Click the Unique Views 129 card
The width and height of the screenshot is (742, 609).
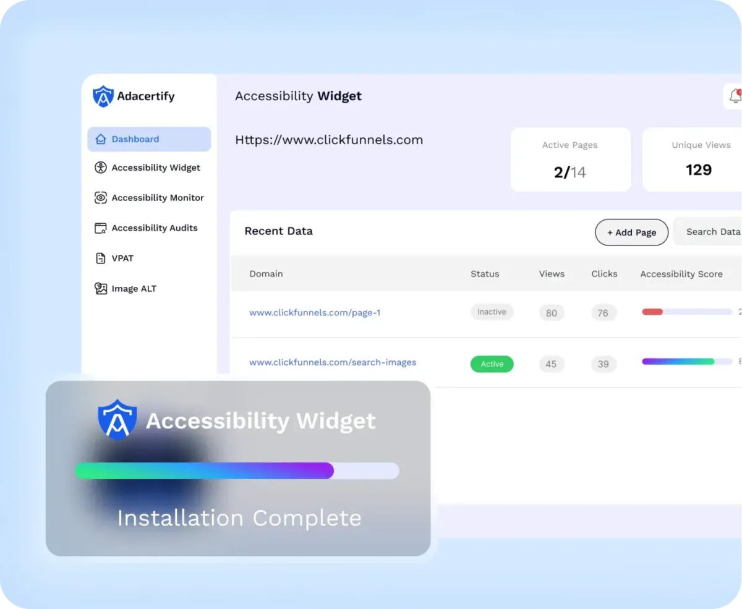tap(692, 160)
